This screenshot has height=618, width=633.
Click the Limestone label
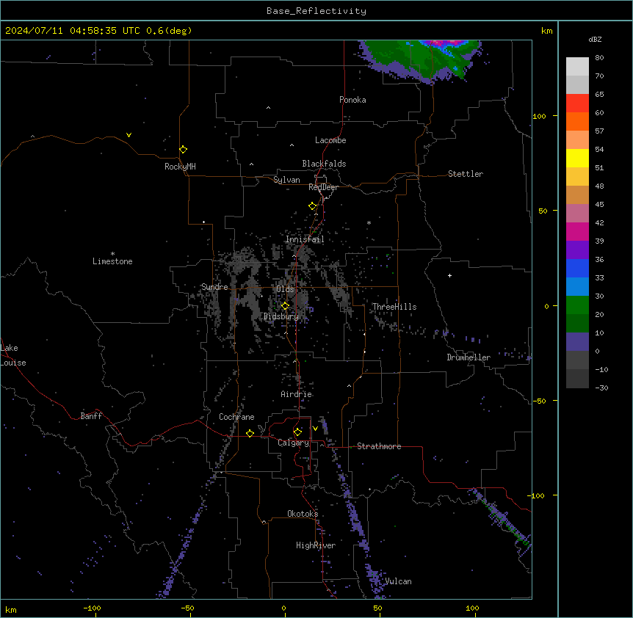[x=112, y=261]
